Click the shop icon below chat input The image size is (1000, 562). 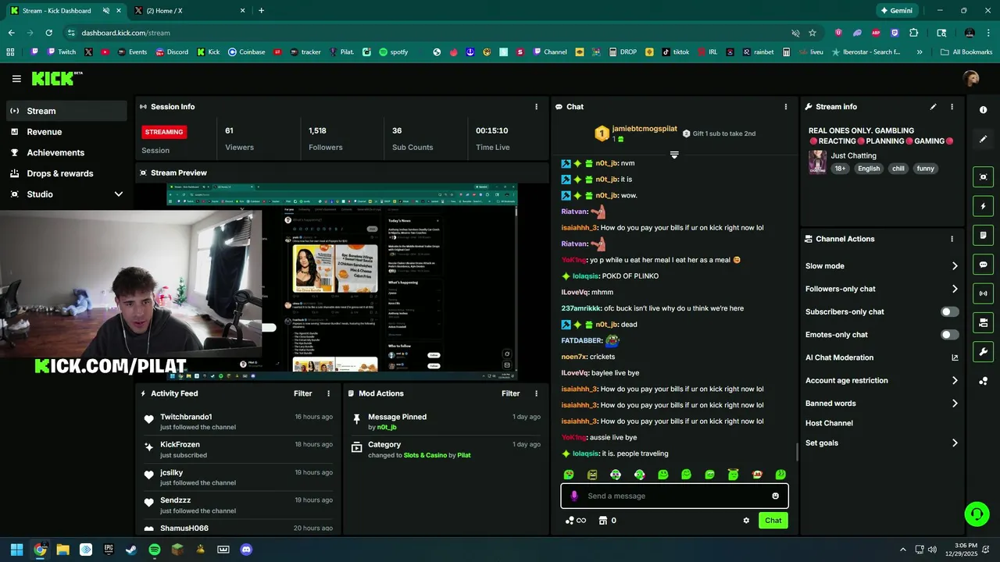[603, 521]
